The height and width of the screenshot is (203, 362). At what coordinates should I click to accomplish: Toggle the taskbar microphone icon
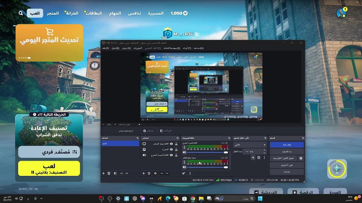pyautogui.click(x=35, y=198)
